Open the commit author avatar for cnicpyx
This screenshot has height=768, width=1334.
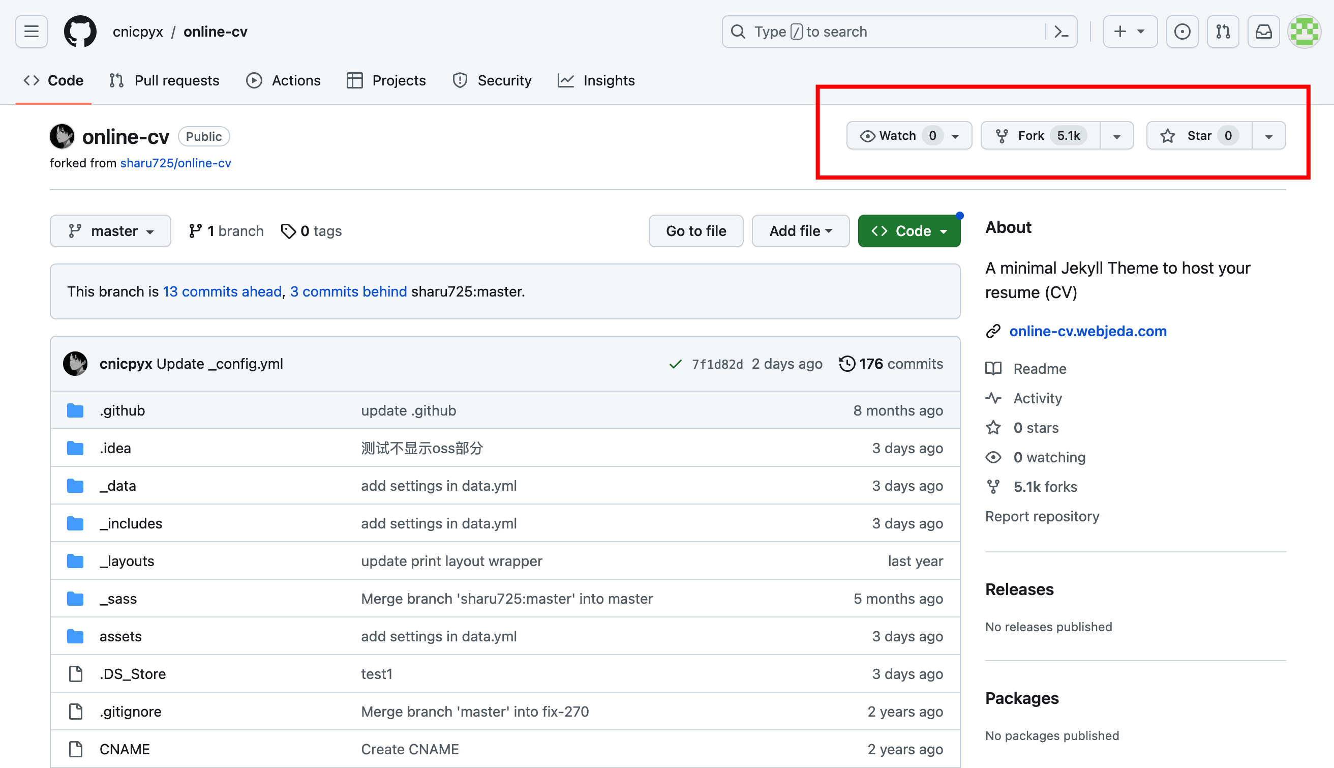pyautogui.click(x=75, y=364)
